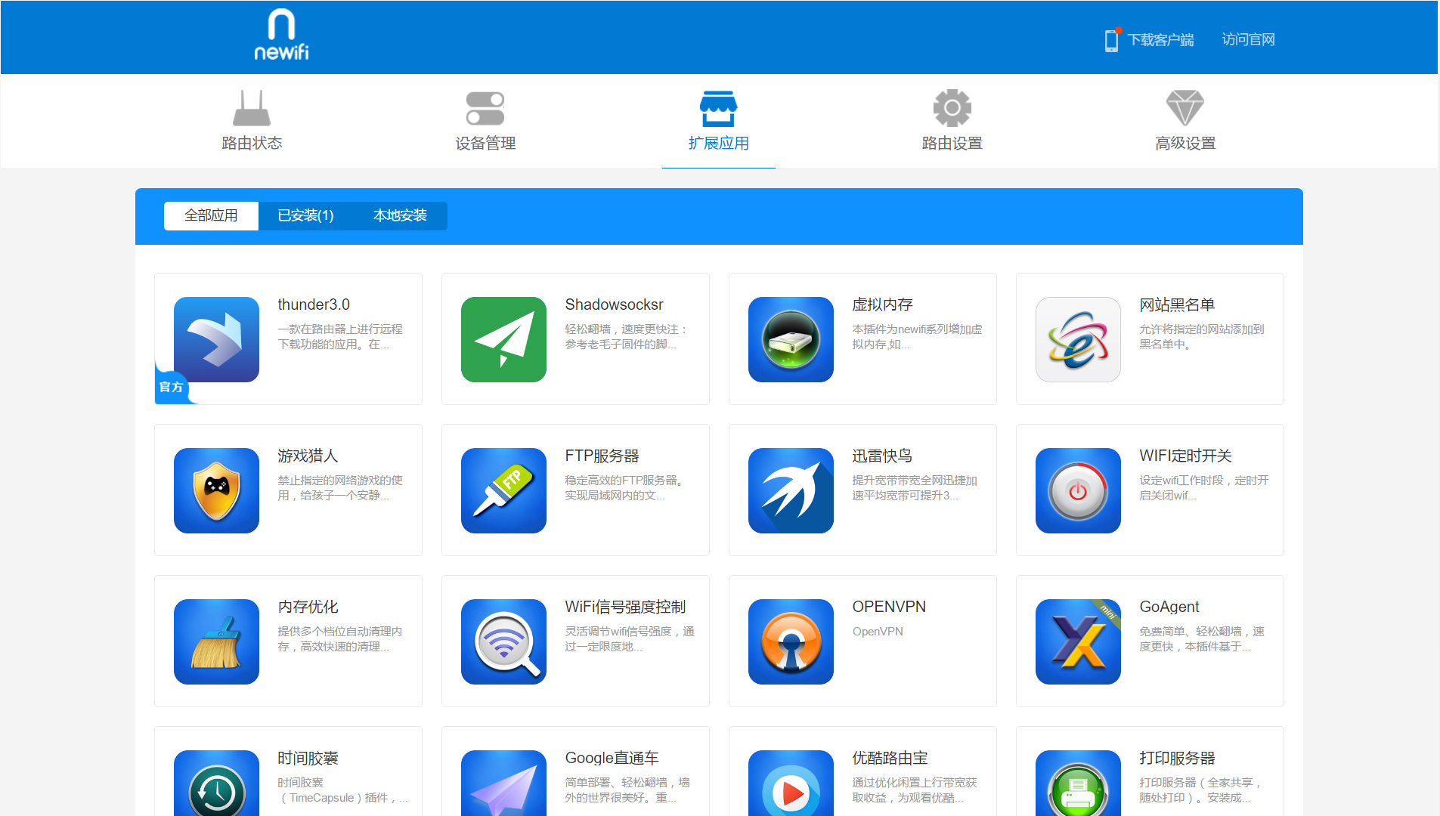Image resolution: width=1440 pixels, height=816 pixels.
Task: Click the 网站黑名单 title text
Action: pyautogui.click(x=1177, y=304)
